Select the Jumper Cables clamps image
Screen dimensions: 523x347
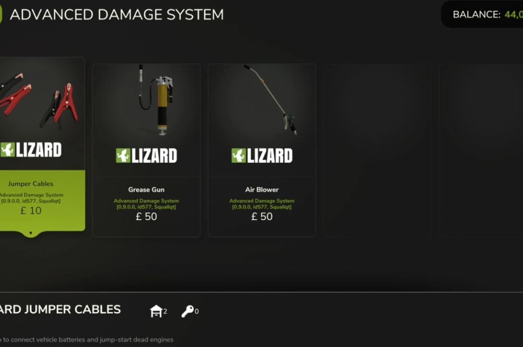(x=39, y=100)
